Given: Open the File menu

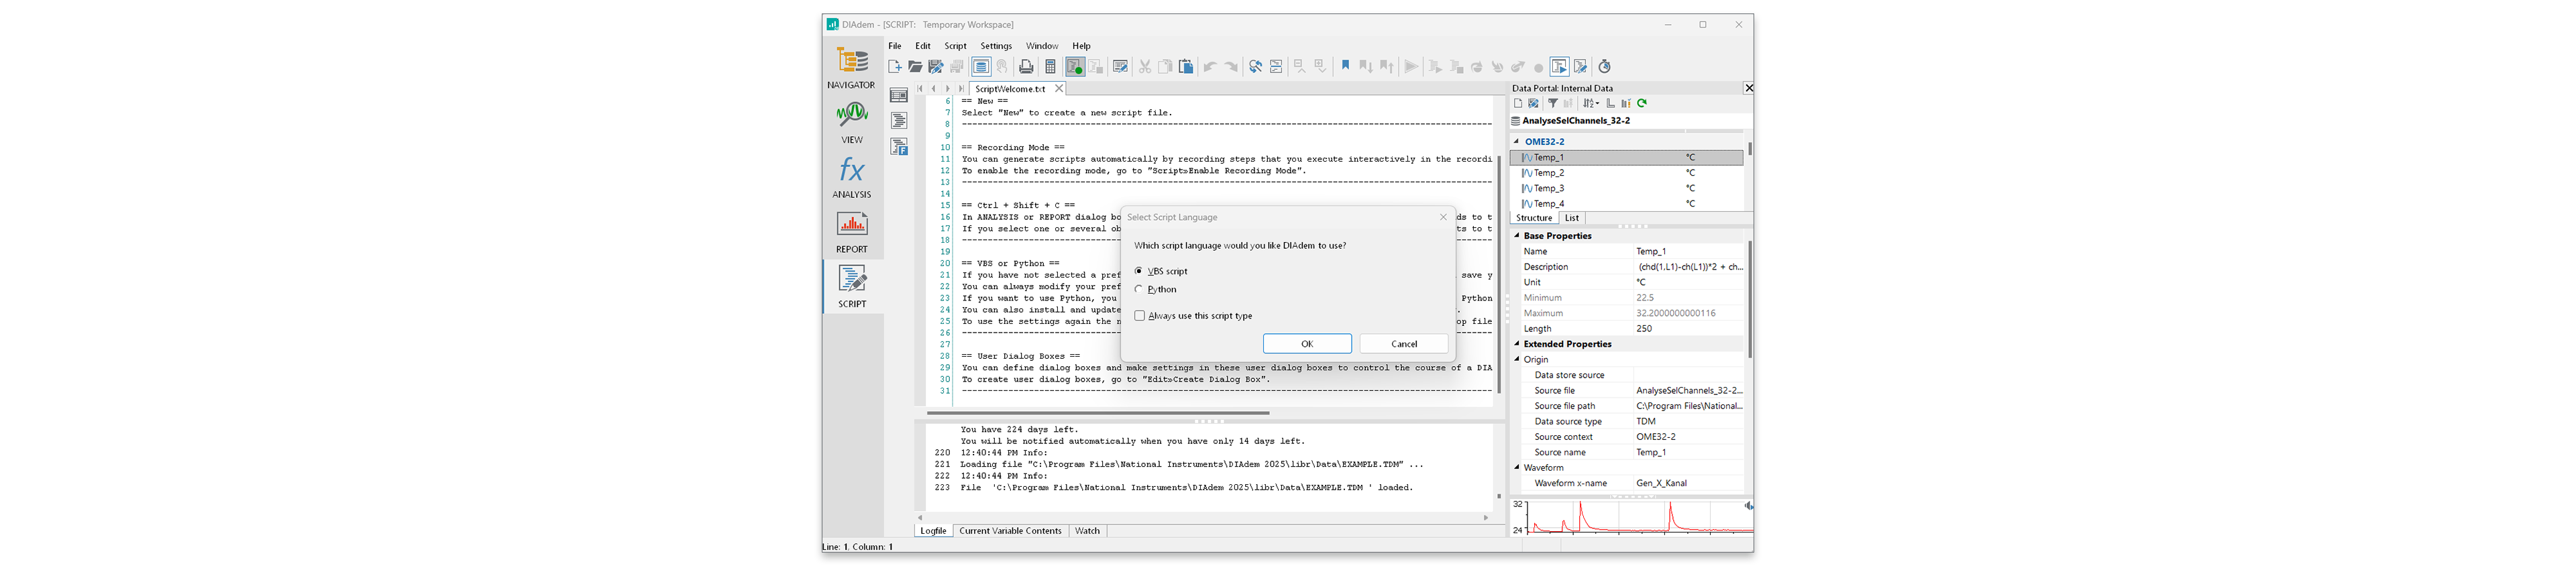Looking at the screenshot, I should (x=895, y=46).
